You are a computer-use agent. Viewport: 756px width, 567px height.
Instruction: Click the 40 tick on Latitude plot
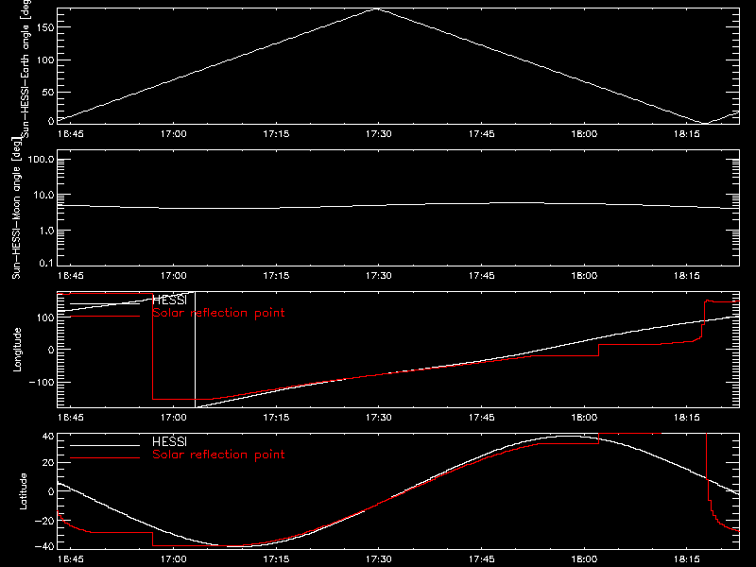[48, 437]
